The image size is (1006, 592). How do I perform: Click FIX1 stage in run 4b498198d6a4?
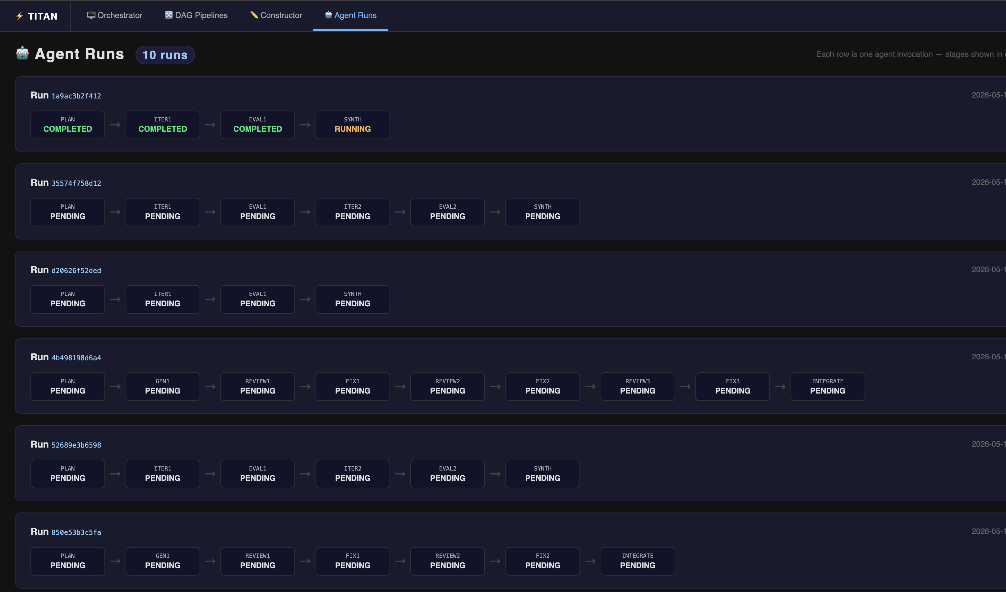coord(353,387)
